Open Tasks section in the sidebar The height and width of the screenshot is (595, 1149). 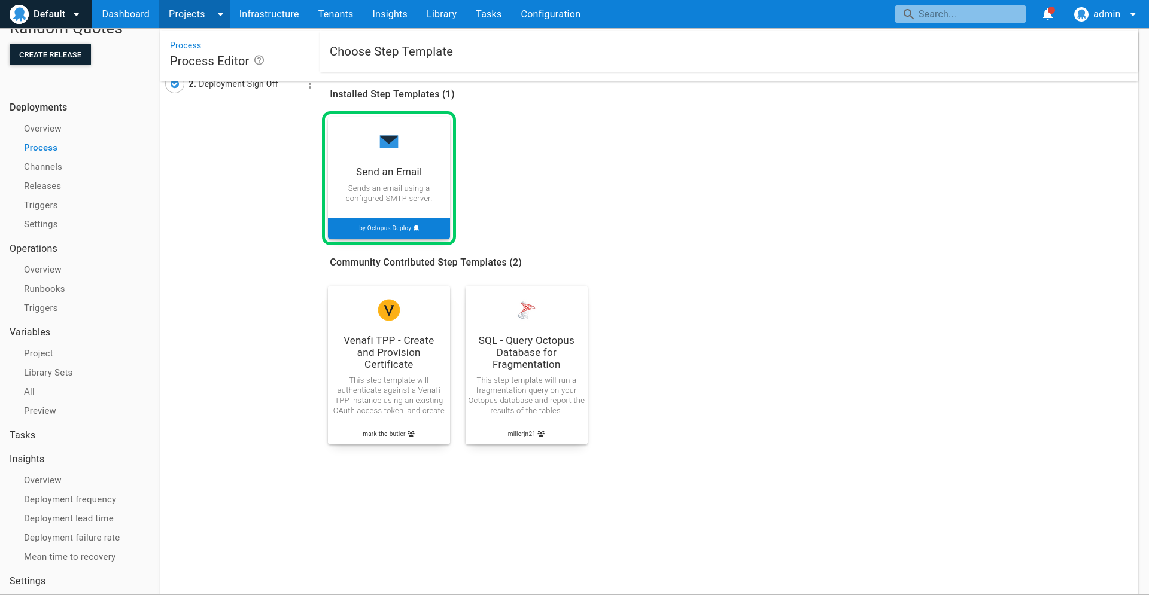pyautogui.click(x=22, y=435)
